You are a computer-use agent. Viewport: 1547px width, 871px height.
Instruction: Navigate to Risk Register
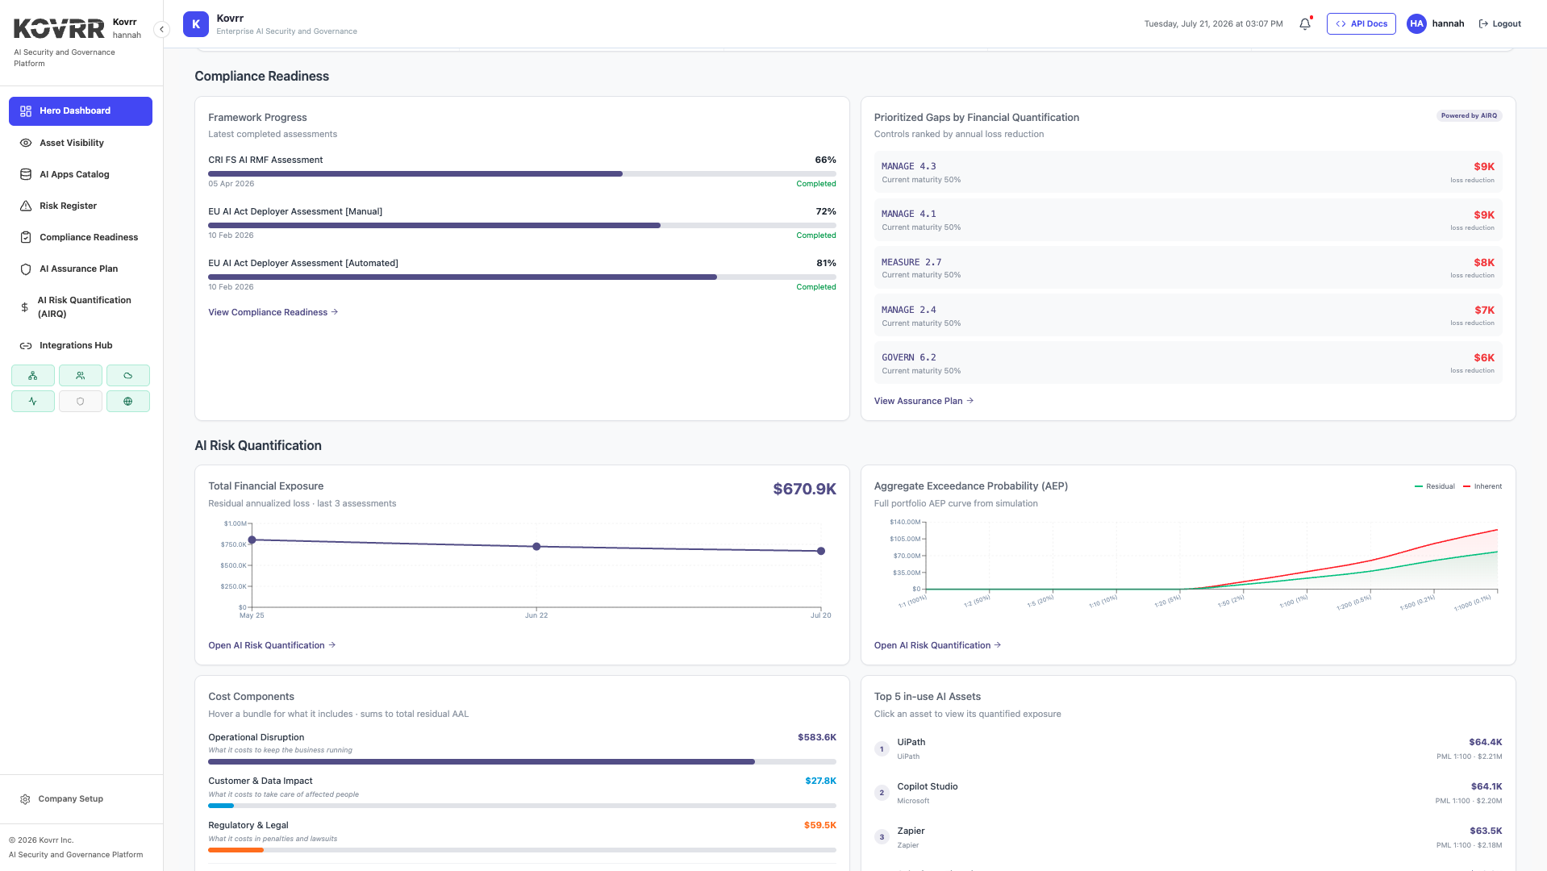click(x=81, y=206)
